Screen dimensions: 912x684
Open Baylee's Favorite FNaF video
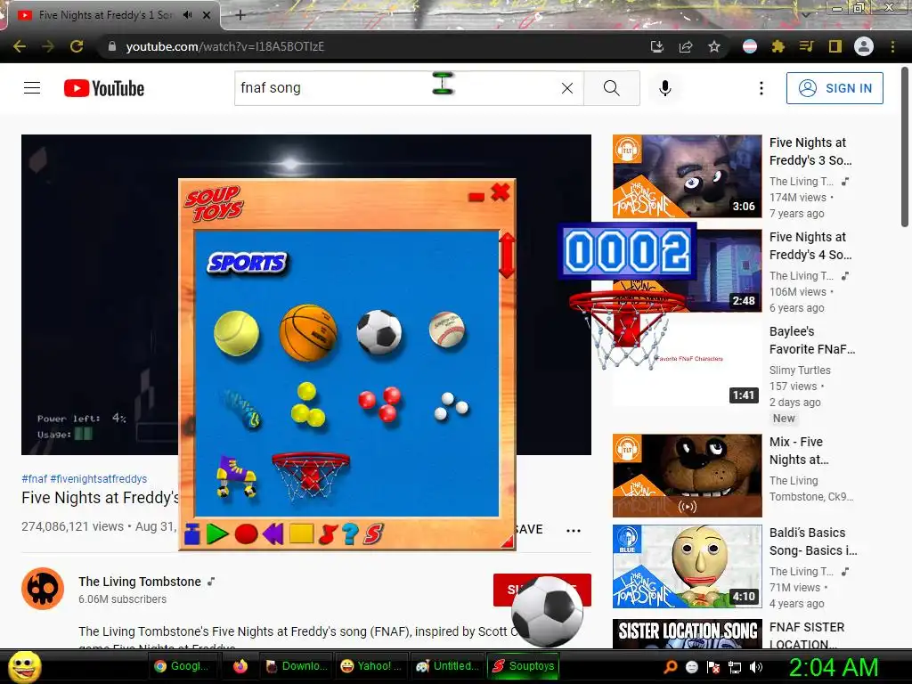[812, 339]
